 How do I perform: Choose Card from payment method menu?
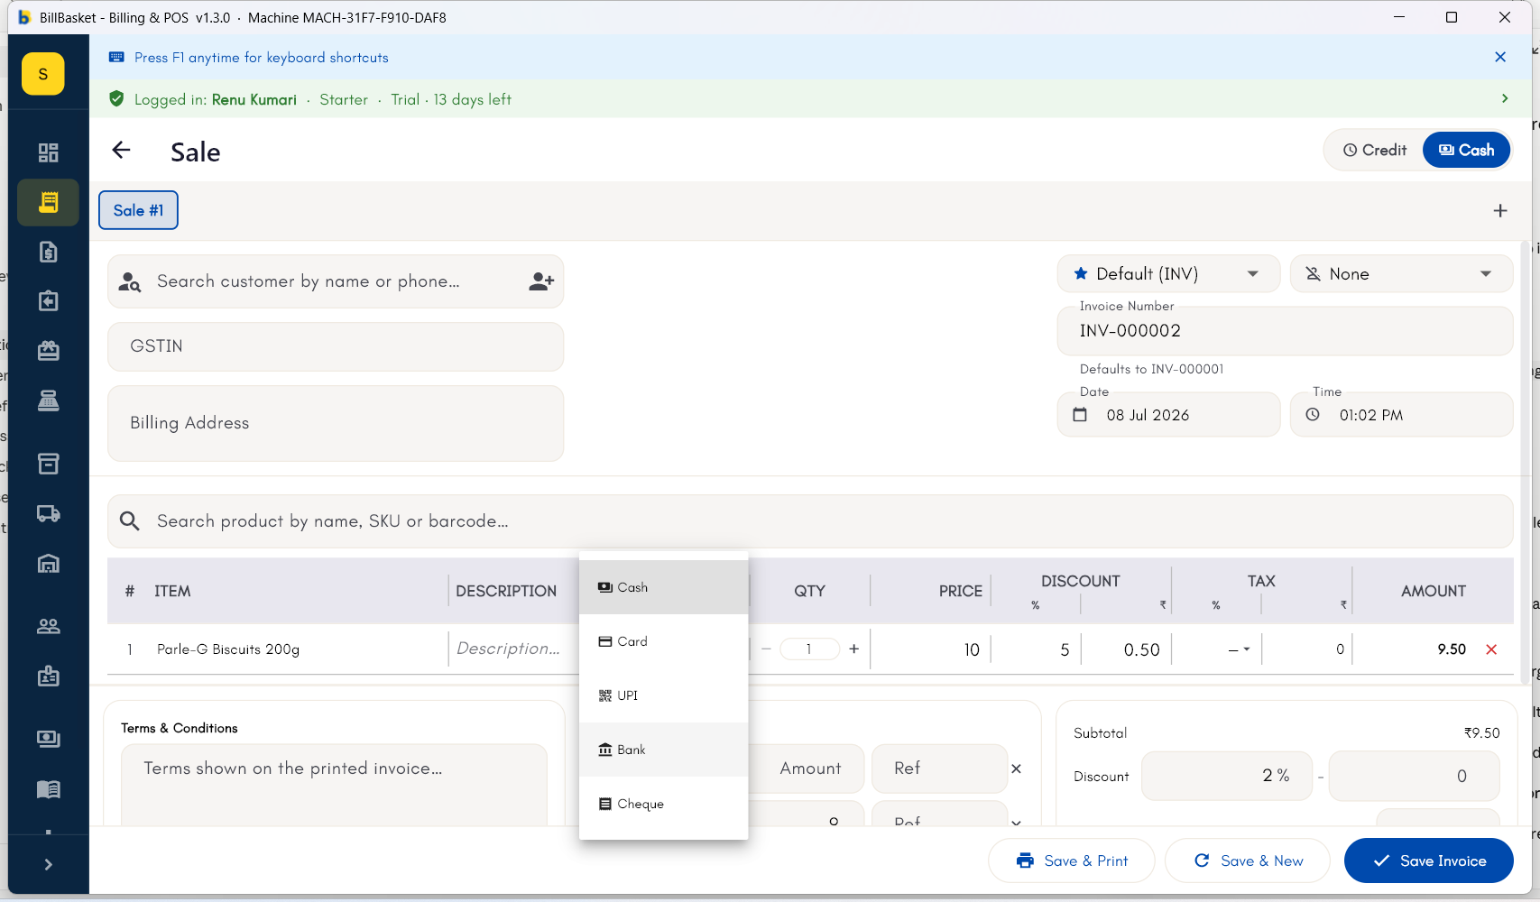[x=664, y=641]
